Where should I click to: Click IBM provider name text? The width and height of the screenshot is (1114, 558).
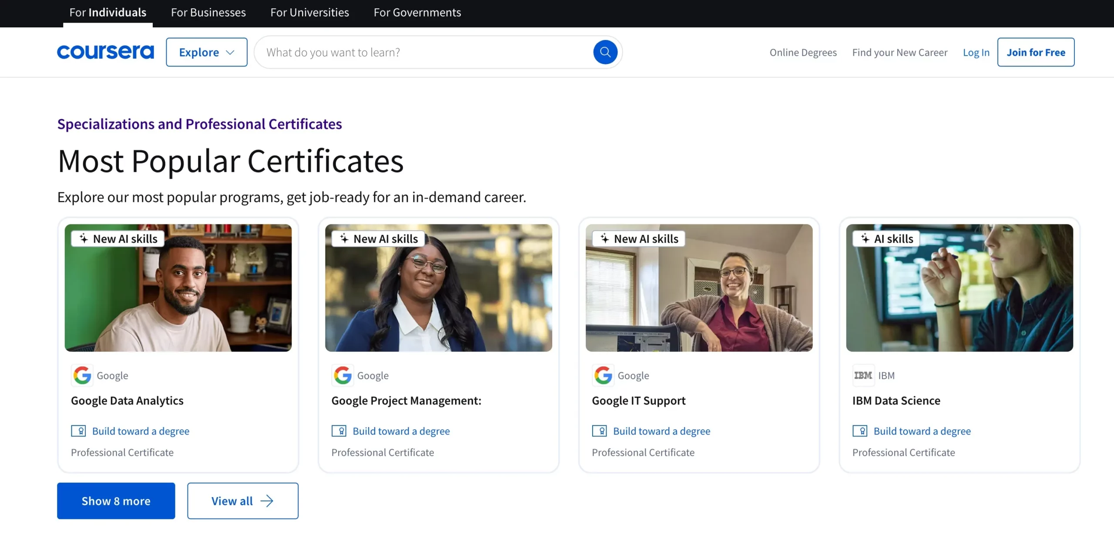pos(886,375)
